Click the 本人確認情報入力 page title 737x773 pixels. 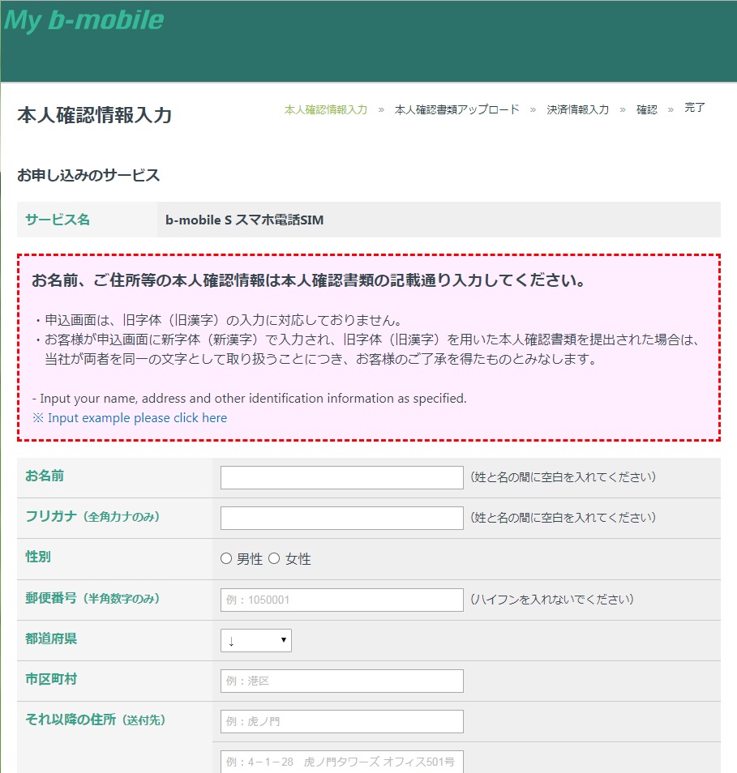pos(94,115)
